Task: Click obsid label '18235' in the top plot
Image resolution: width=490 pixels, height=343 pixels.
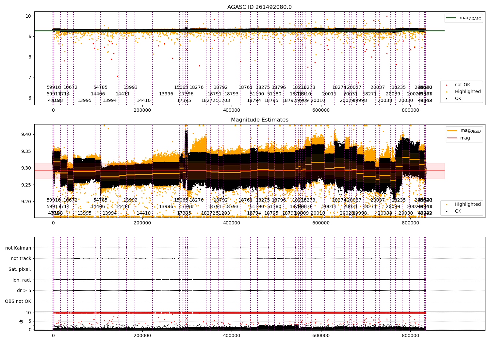Action: (399, 88)
